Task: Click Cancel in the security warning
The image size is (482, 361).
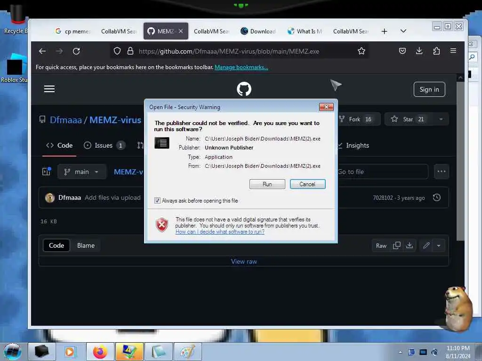Action: (x=307, y=184)
